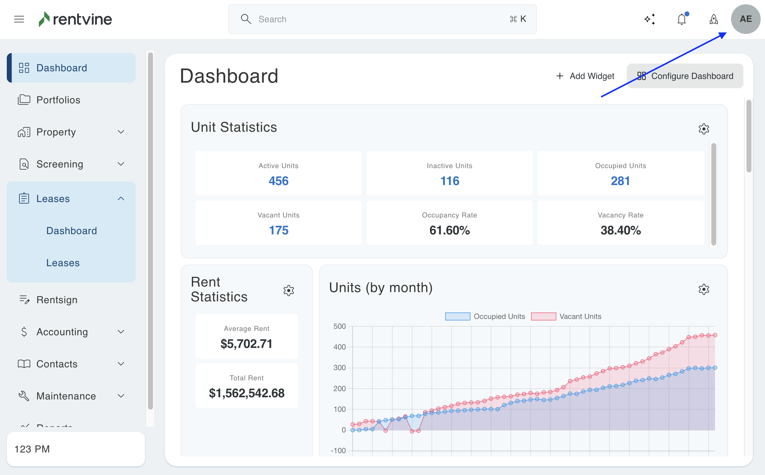Open Portfolios in the sidebar
765x475 pixels.
click(x=58, y=100)
